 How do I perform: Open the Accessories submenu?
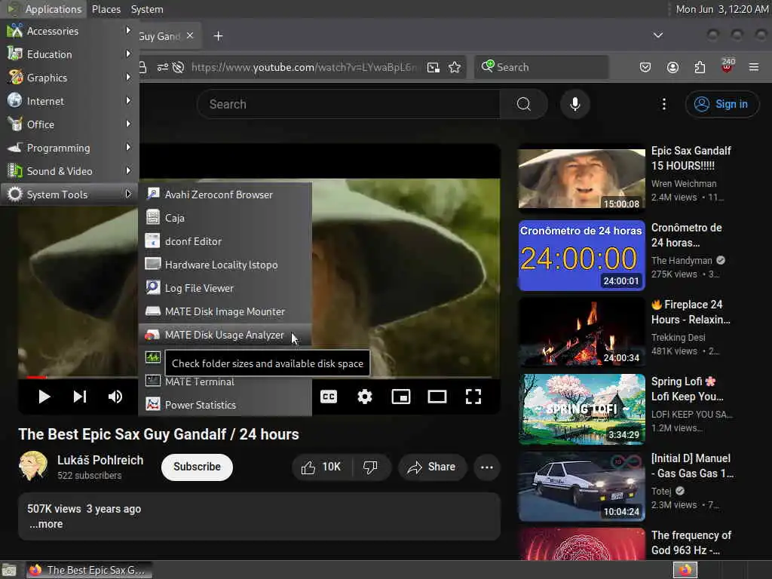tap(69, 31)
